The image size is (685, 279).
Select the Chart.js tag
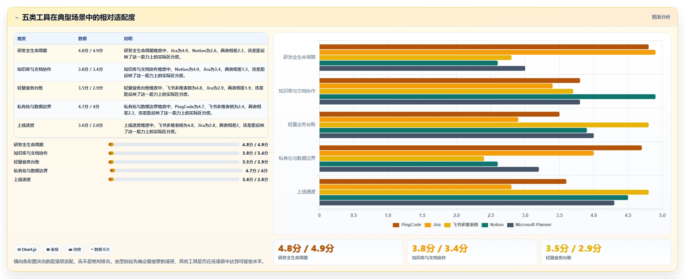tap(27, 249)
